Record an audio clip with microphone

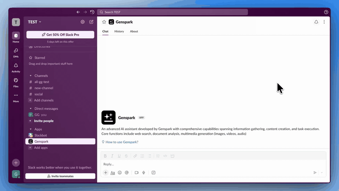[x=144, y=172]
